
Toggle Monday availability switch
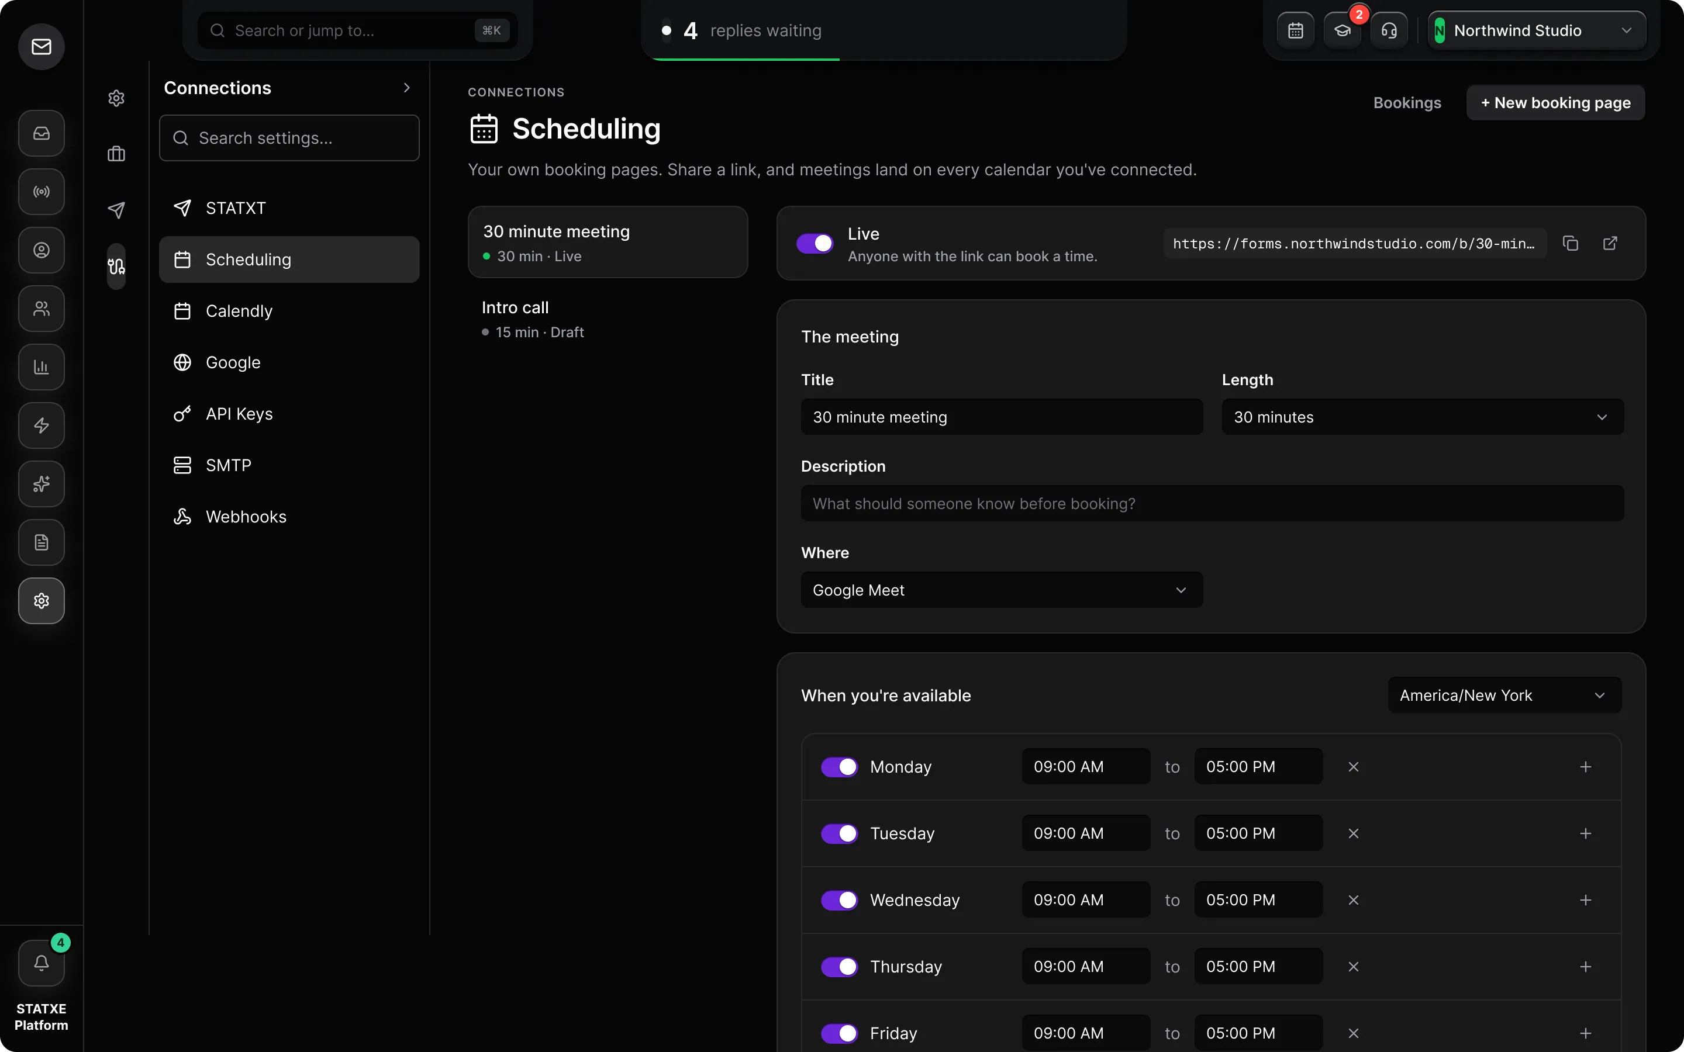tap(839, 767)
